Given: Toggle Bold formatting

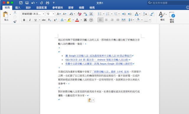Looking at the screenshot, I should [24, 20].
